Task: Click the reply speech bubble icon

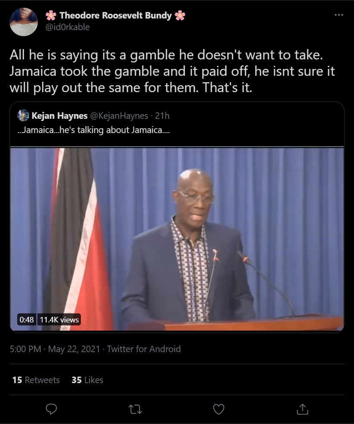Action: [51, 409]
